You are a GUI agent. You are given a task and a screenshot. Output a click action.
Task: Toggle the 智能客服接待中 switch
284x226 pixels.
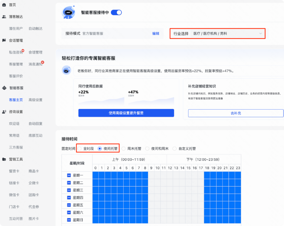pyautogui.click(x=116, y=12)
